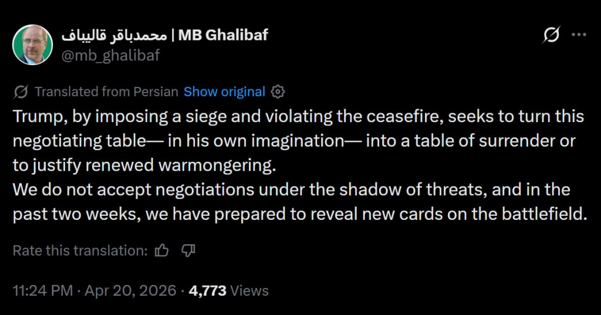The height and width of the screenshot is (315, 601).
Task: Rate the translation with thumbs down
Action: coord(188,250)
